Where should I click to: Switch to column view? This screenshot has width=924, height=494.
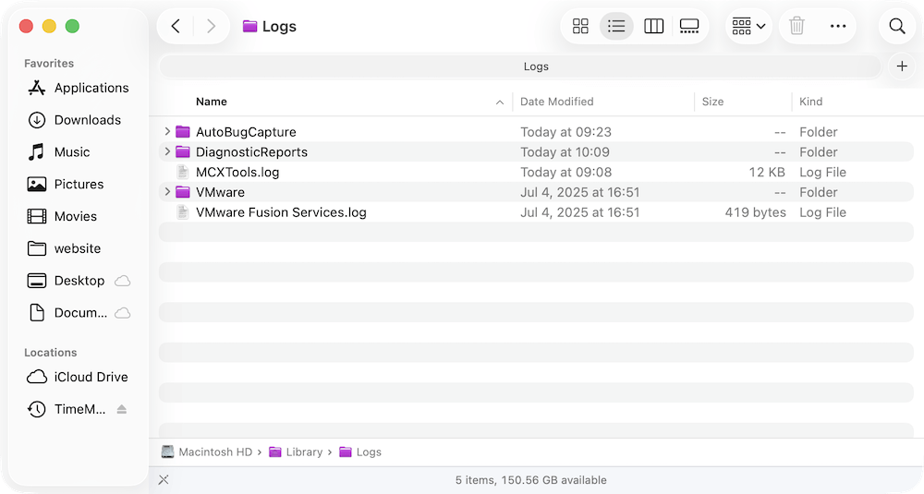(x=653, y=26)
